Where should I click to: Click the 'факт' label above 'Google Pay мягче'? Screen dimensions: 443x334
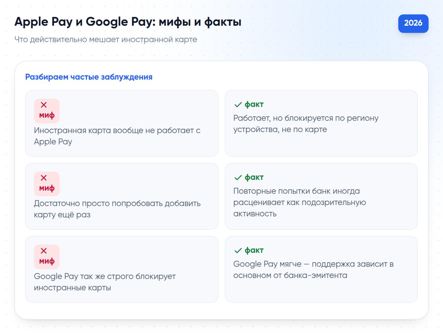tap(254, 250)
